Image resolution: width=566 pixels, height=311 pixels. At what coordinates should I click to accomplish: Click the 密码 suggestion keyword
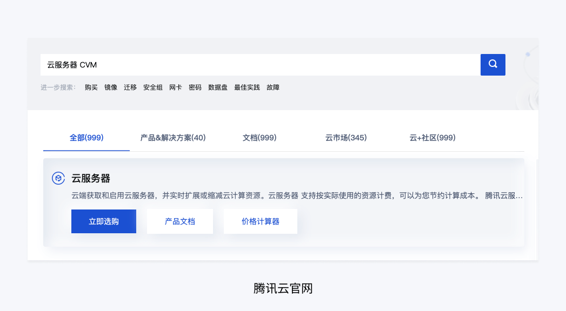pyautogui.click(x=195, y=87)
